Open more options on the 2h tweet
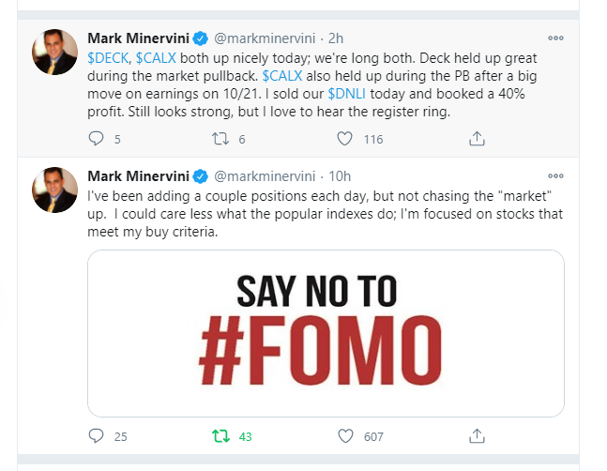Screen dimensions: 607x471 pos(555,38)
